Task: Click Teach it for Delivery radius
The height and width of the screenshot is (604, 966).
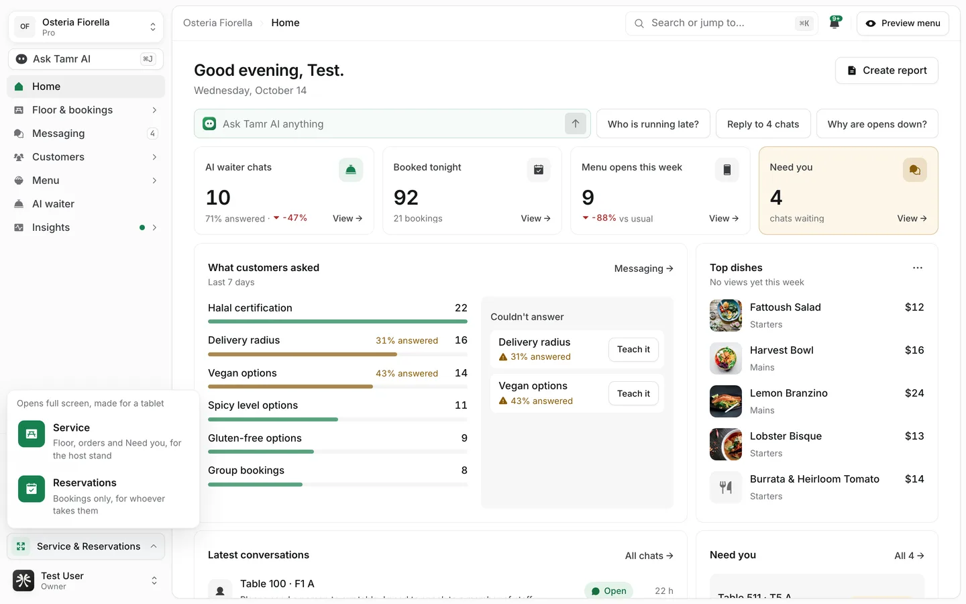Action: 633,350
